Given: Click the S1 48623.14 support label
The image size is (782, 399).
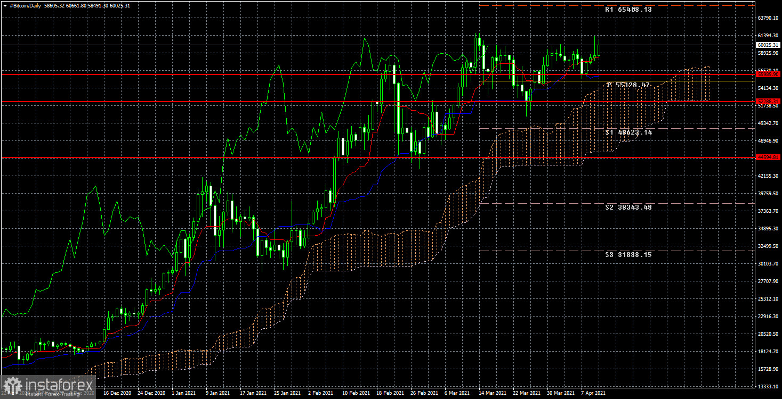Looking at the screenshot, I should pos(628,132).
